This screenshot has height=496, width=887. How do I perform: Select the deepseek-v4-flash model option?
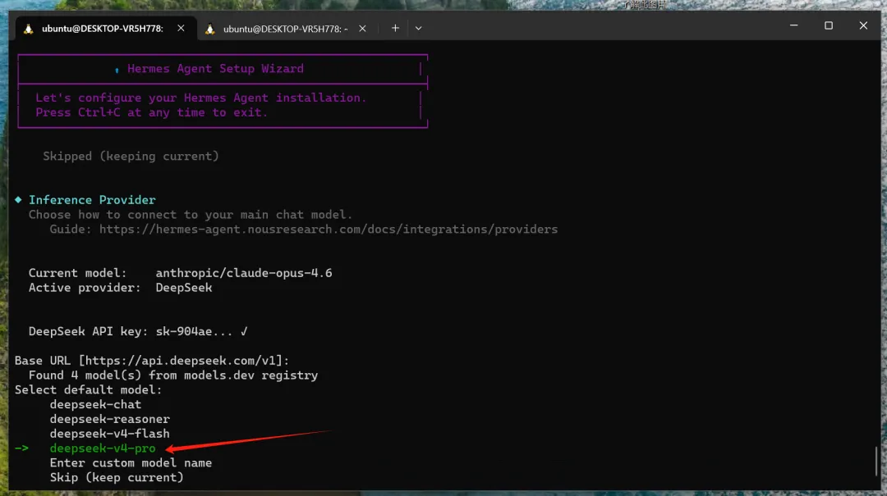[x=110, y=434]
